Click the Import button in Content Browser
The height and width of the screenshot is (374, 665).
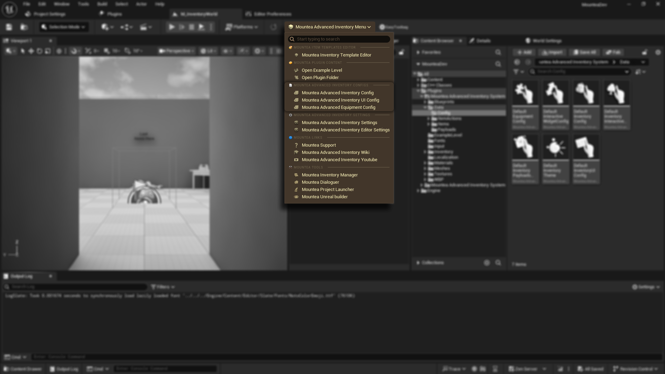point(552,52)
